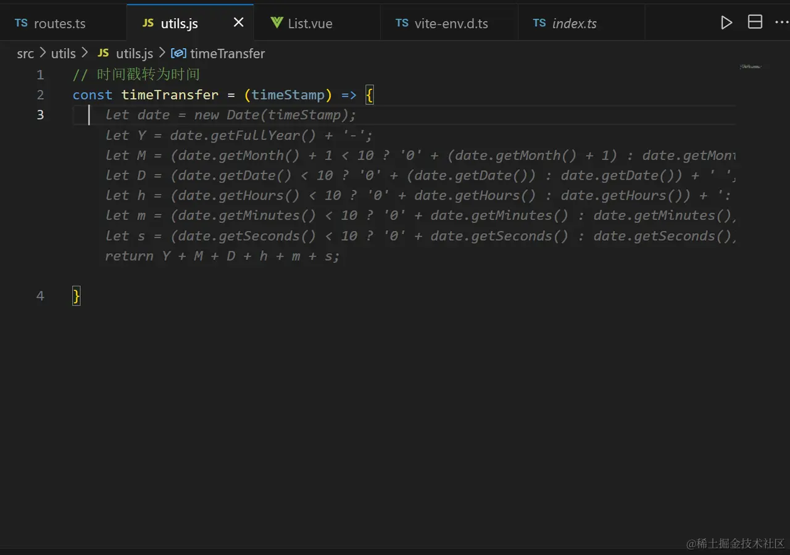Image resolution: width=790 pixels, height=555 pixels.
Task: Switch to the routes.ts tab
Action: click(63, 23)
